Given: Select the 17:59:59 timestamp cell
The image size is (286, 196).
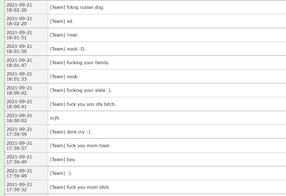Looking at the screenshot, I should click(x=19, y=132).
